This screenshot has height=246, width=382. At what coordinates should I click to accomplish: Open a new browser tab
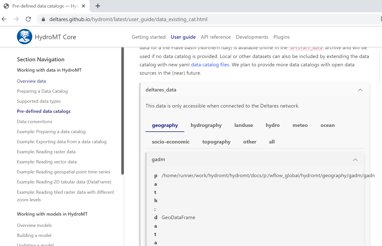point(98,6)
